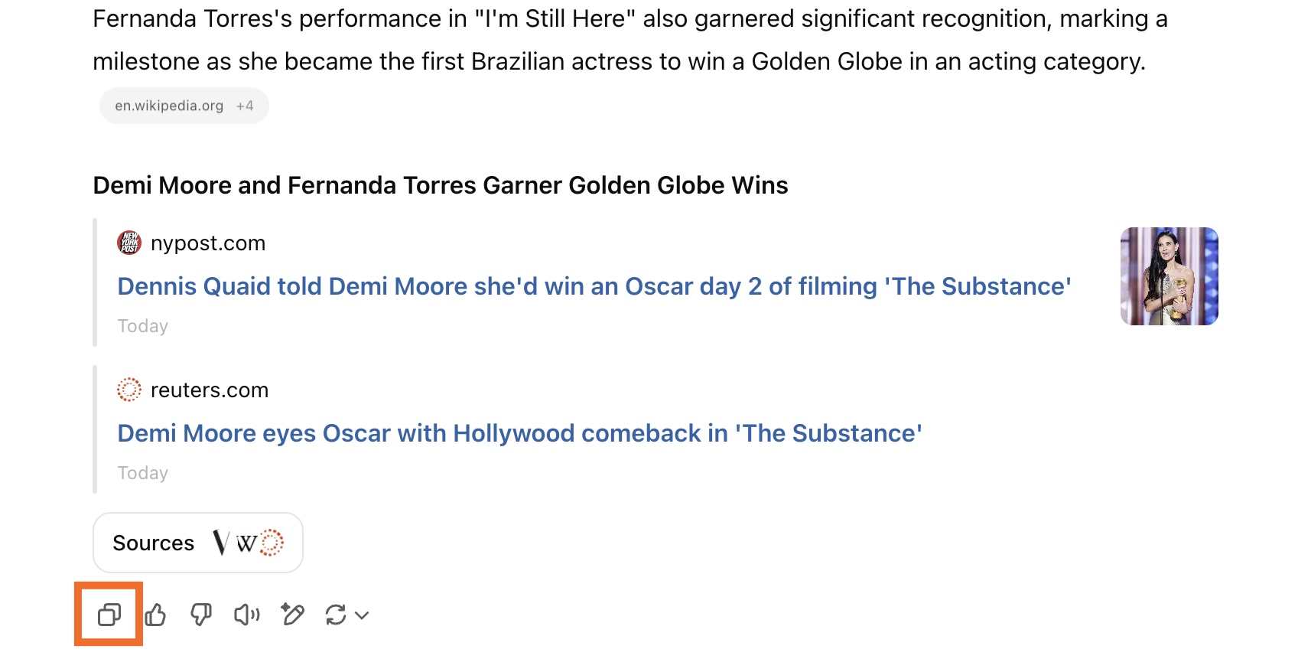View the Demi Moore Golden Globe thumbnail image
1298x659 pixels.
coord(1169,276)
